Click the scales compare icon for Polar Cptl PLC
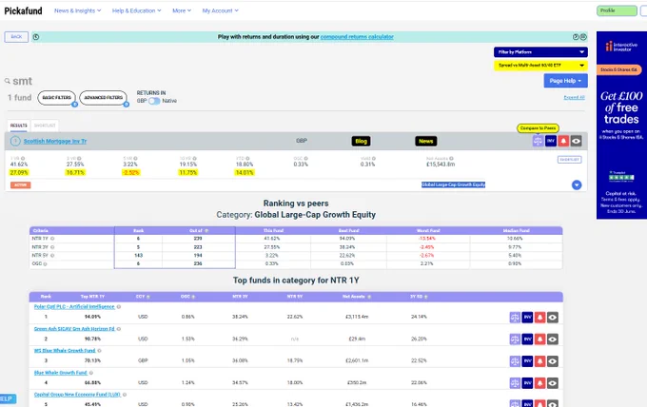The width and height of the screenshot is (647, 407). click(x=515, y=317)
